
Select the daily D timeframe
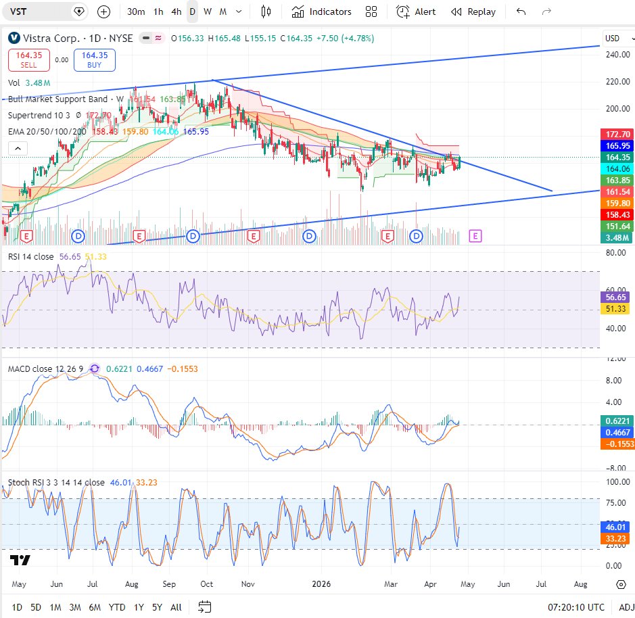coord(192,11)
